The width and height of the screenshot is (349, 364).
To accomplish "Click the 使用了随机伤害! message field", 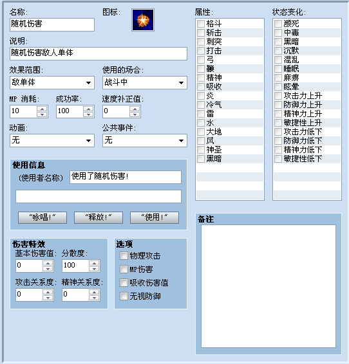I will [126, 177].
